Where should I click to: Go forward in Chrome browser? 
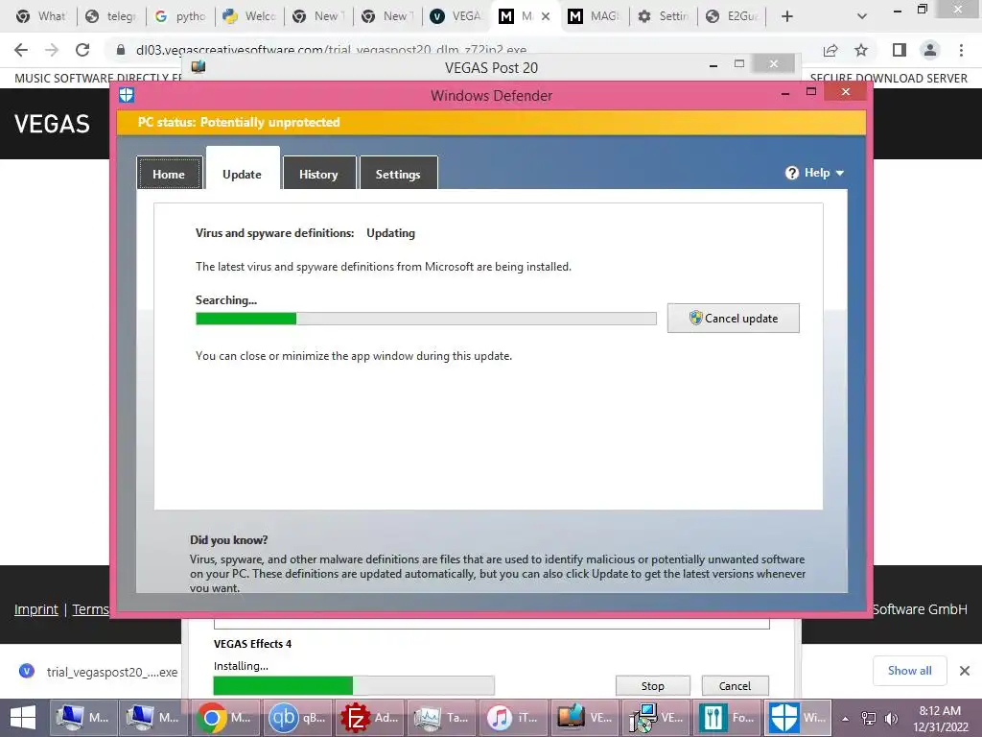52,50
